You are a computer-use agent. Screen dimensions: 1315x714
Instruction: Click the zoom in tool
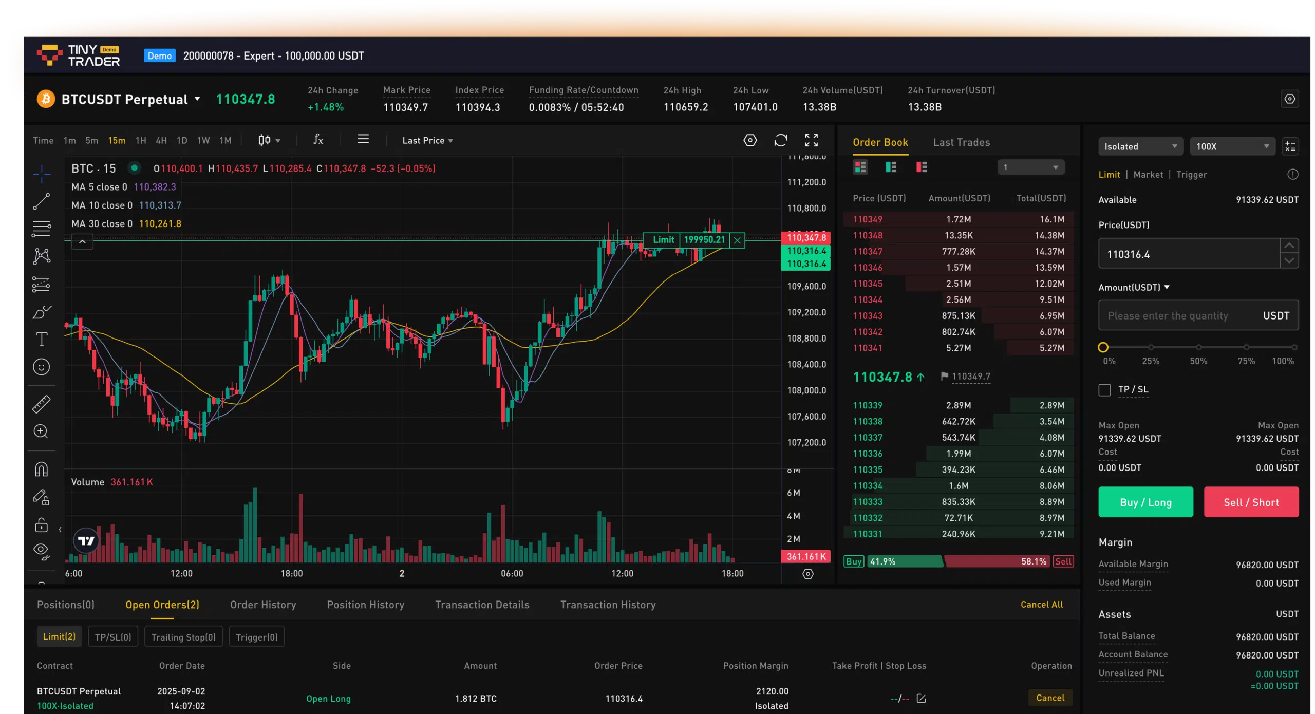tap(42, 431)
